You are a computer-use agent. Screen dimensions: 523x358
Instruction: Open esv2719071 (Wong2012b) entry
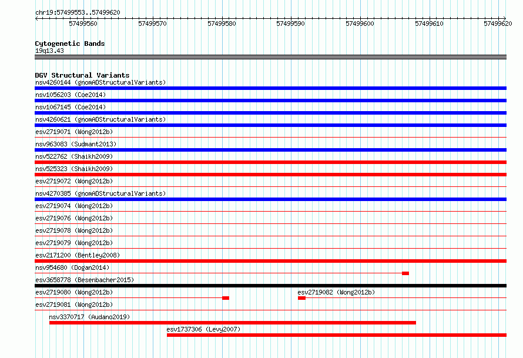tap(74, 132)
